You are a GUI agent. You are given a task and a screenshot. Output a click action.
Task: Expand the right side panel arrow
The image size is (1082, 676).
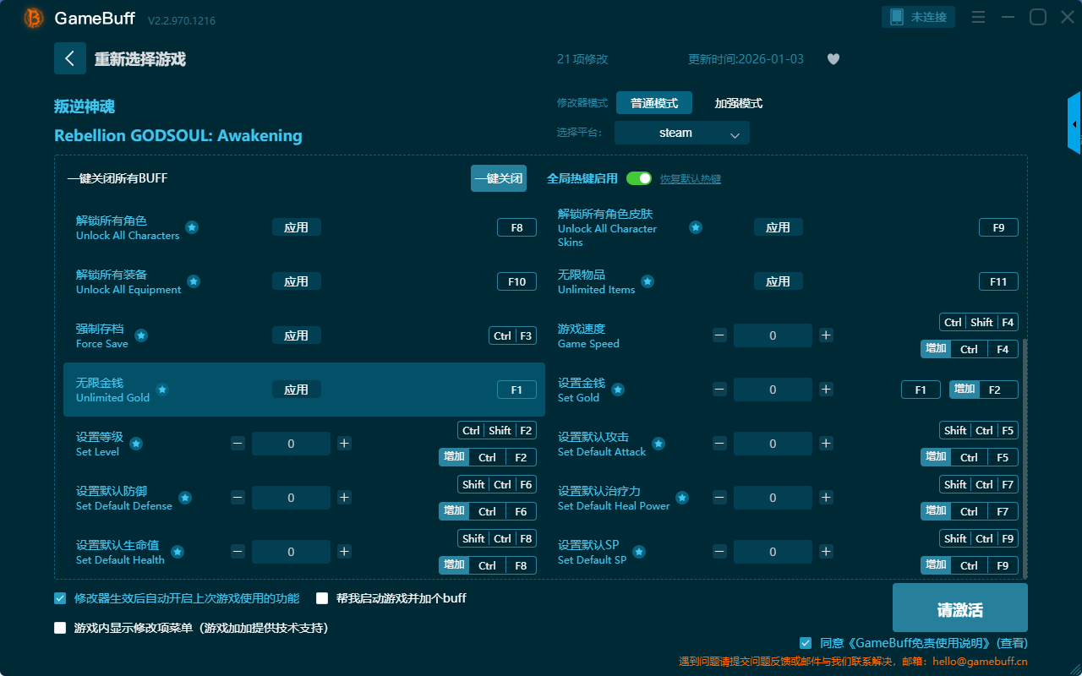click(1074, 124)
